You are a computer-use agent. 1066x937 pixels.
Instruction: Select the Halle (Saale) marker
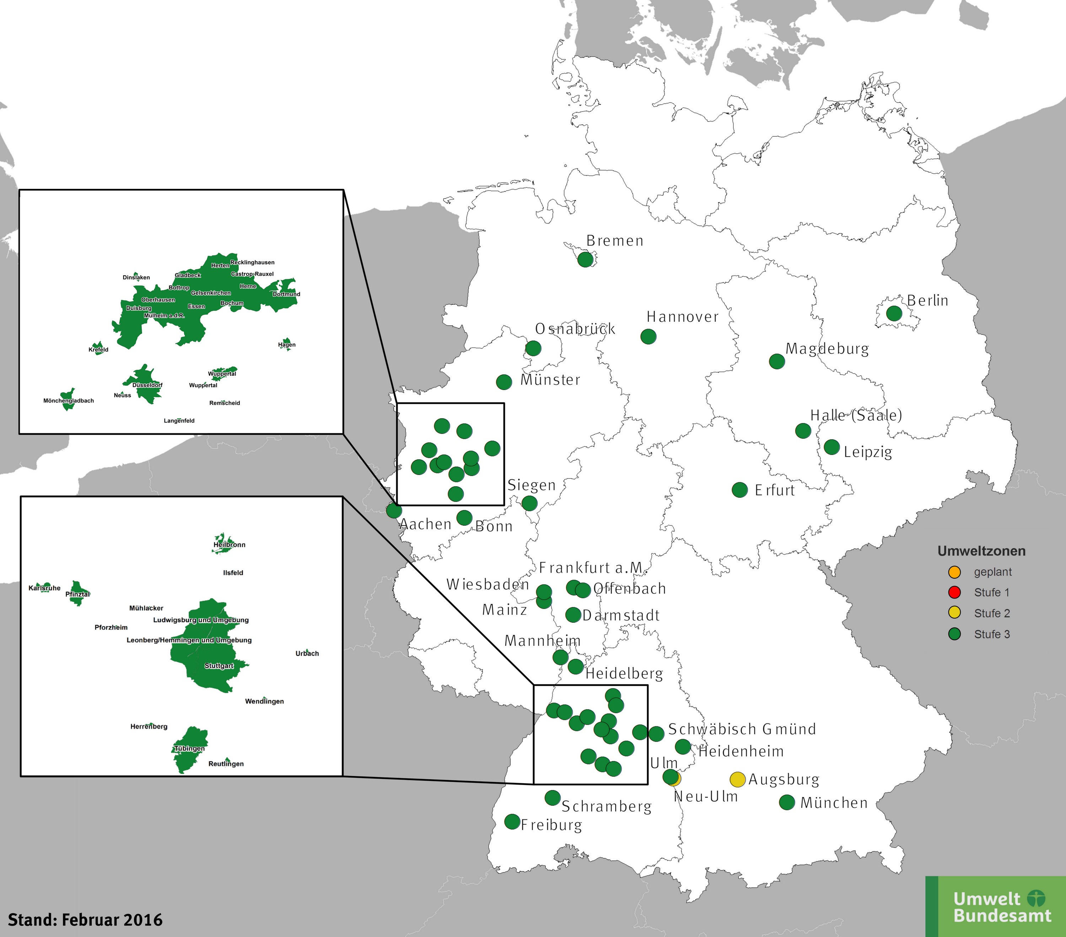pyautogui.click(x=803, y=431)
